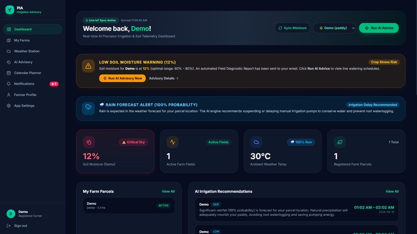Click the PIA leaf logo icon
The image size is (417, 234).
coord(10,10)
